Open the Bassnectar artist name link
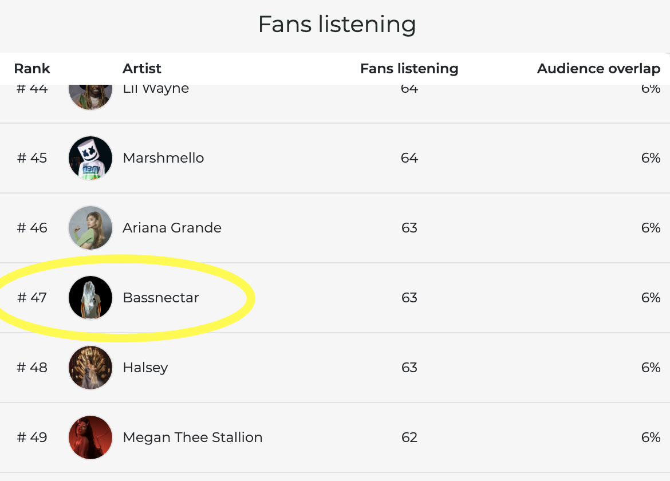The height and width of the screenshot is (481, 670). pyautogui.click(x=161, y=298)
